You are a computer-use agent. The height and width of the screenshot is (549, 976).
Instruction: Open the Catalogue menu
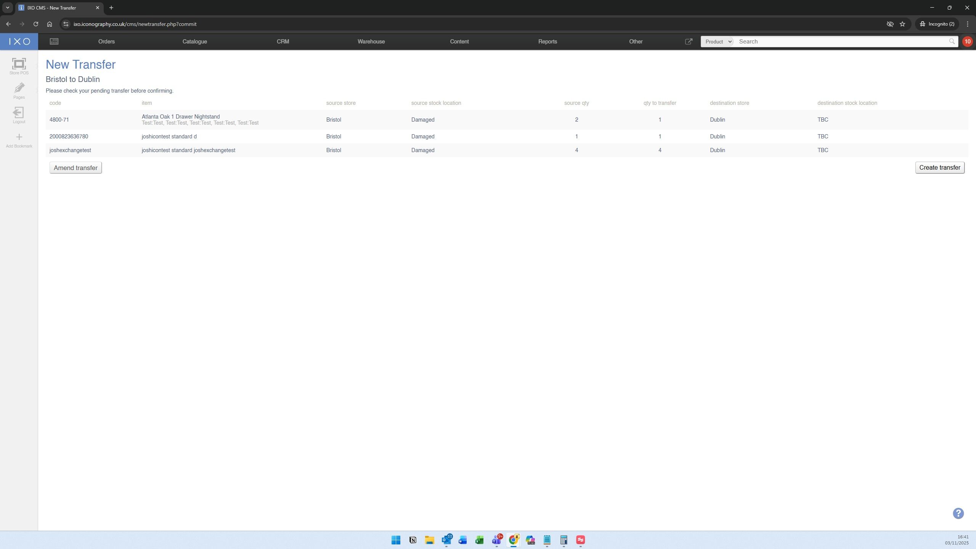pos(194,42)
